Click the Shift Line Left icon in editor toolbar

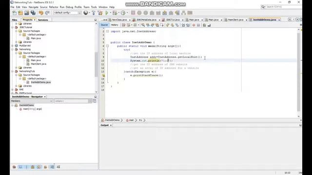click(183, 25)
